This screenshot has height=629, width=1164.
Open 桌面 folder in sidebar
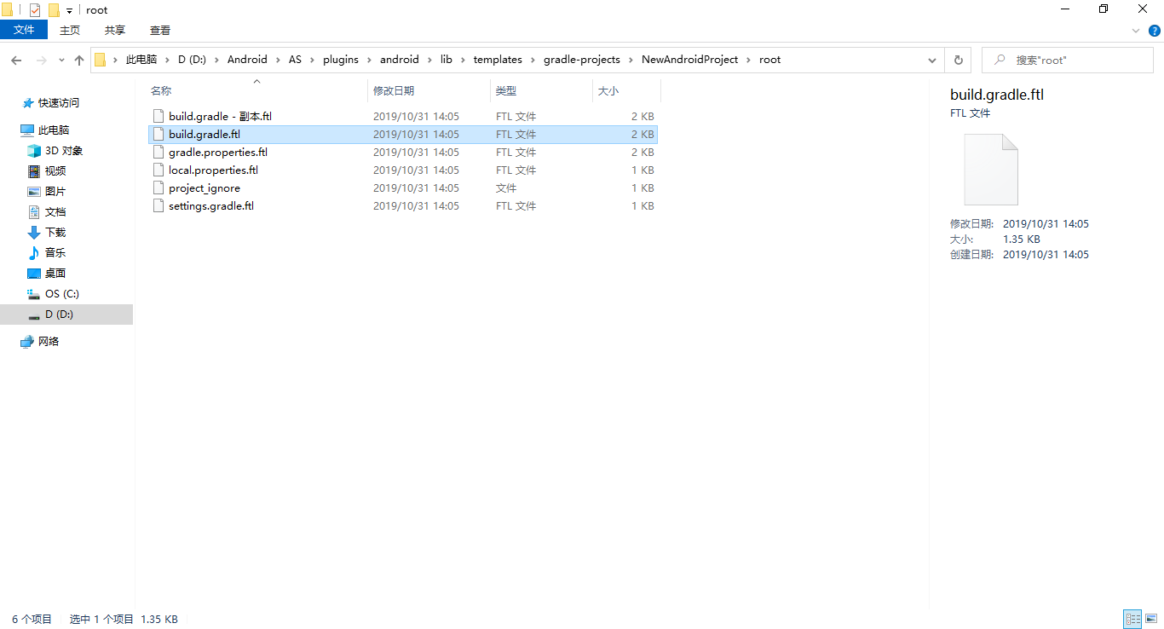tap(55, 274)
